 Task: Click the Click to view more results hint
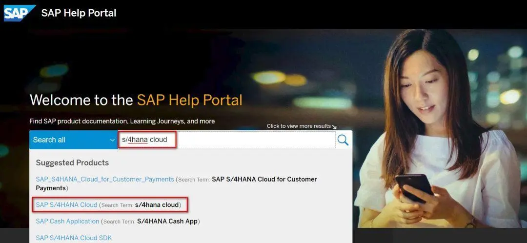pos(302,126)
